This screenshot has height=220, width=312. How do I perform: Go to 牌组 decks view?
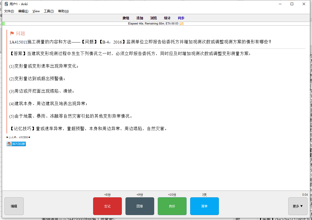126,18
